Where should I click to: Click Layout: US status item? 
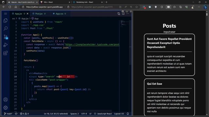[x=119, y=114]
